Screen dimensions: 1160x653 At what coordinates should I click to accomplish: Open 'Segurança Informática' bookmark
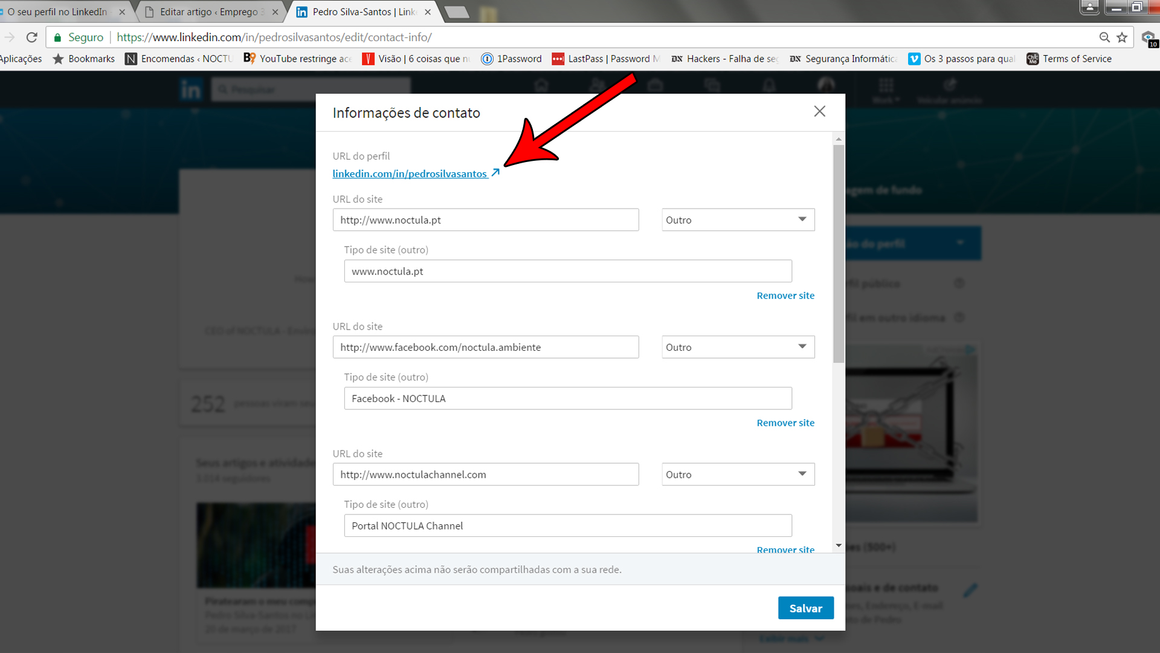tap(843, 59)
